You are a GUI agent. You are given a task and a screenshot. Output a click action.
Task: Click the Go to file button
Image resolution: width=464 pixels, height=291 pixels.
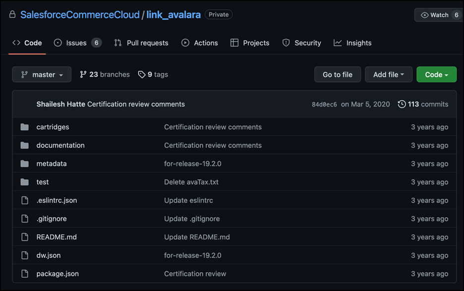(x=338, y=74)
